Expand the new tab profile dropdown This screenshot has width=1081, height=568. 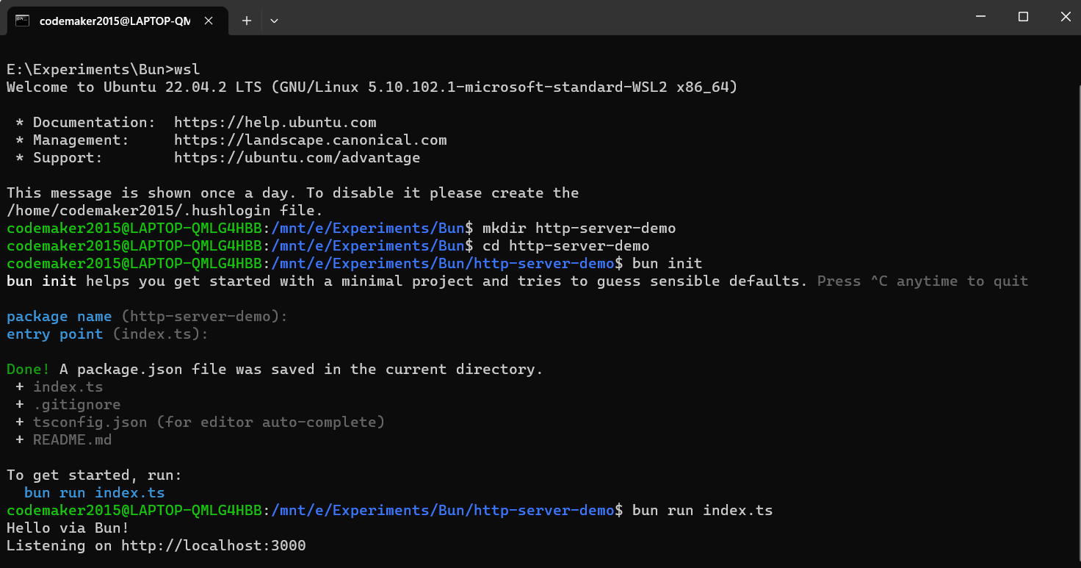274,21
